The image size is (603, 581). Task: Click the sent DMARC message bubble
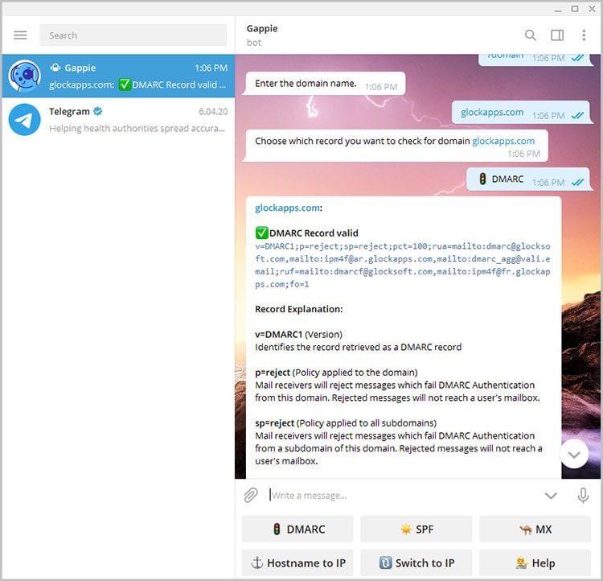click(527, 179)
